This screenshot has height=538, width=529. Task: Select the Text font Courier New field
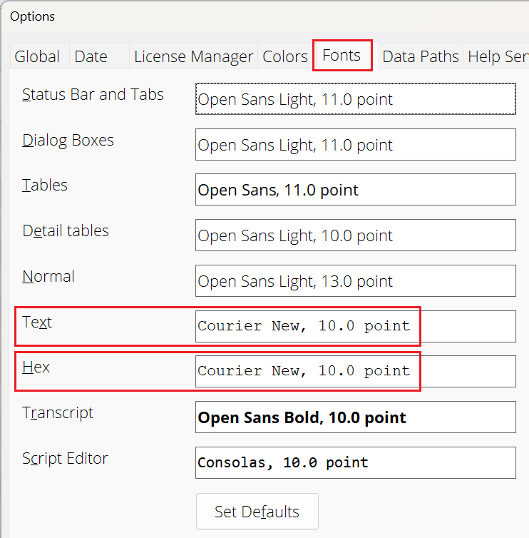[355, 326]
